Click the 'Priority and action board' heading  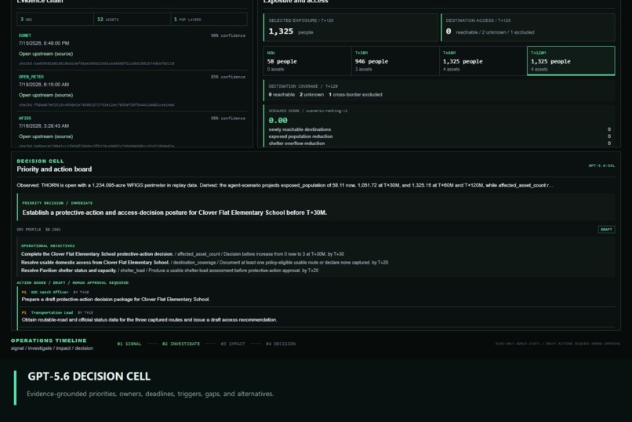[54, 169]
